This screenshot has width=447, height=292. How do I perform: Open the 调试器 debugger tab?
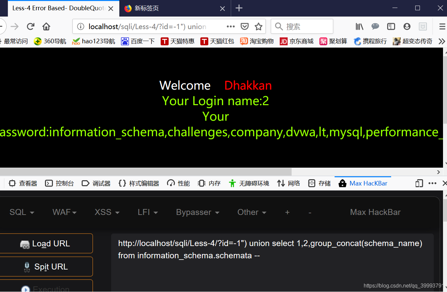[96, 183]
